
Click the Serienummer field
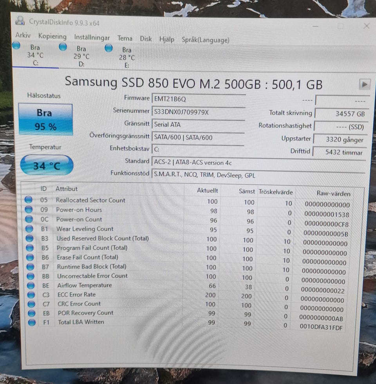click(199, 112)
